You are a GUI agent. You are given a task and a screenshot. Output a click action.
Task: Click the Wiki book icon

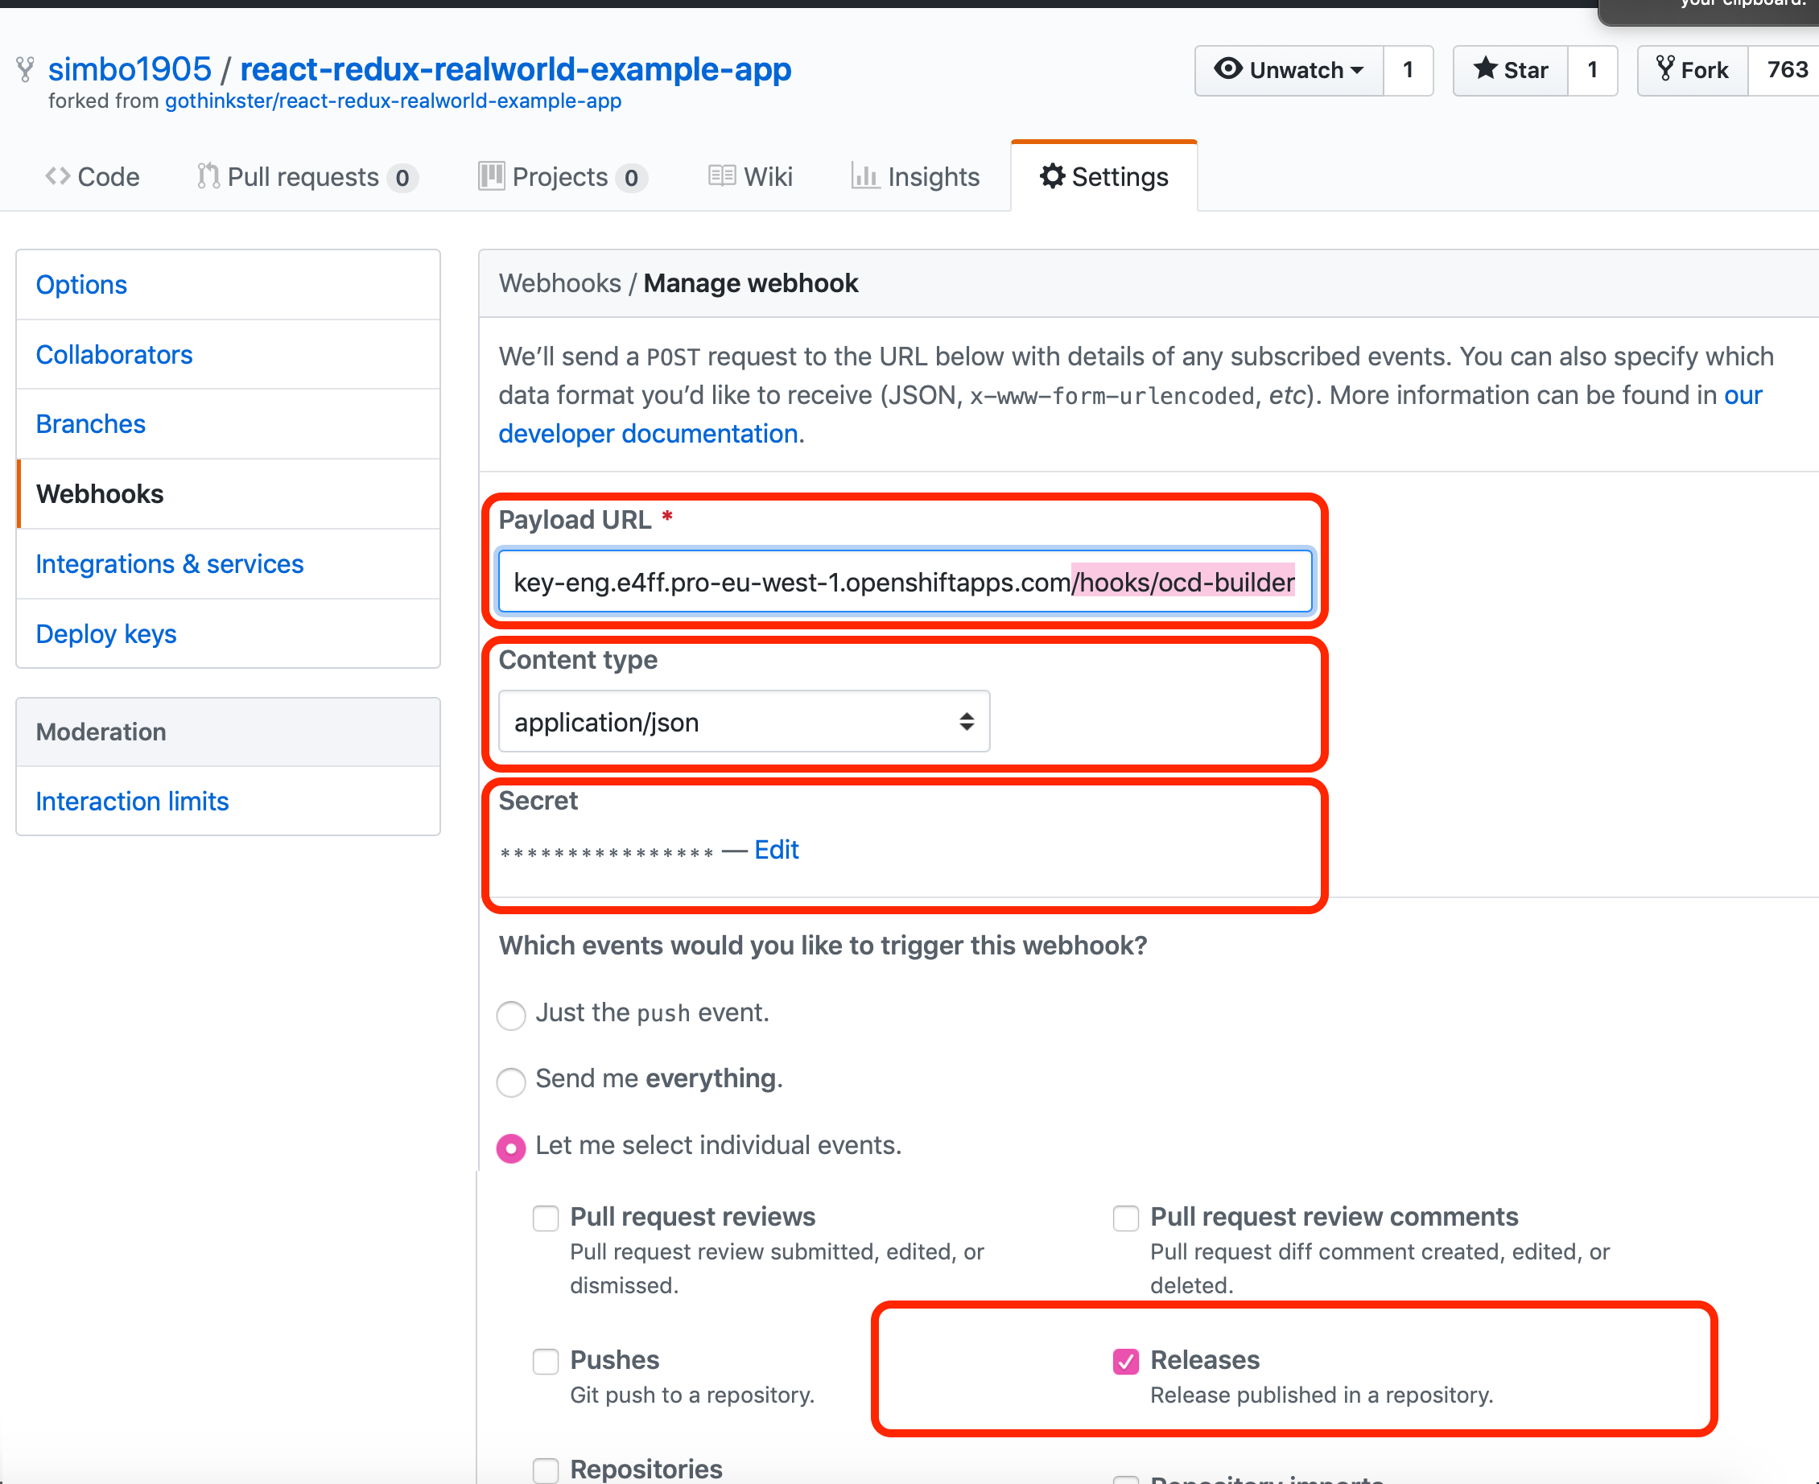721,176
